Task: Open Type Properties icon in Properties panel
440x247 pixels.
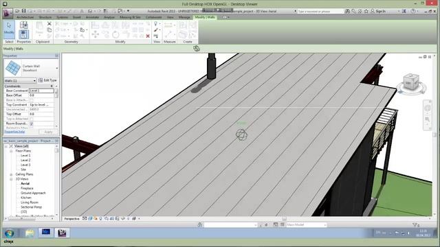Action: point(24,25)
